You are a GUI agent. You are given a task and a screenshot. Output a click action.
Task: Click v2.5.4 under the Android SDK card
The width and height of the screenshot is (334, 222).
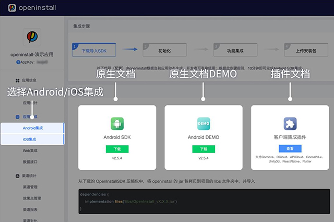[117, 158]
